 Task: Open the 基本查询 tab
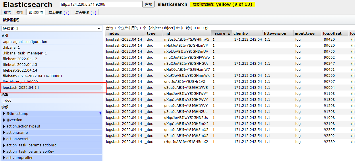tap(55, 13)
